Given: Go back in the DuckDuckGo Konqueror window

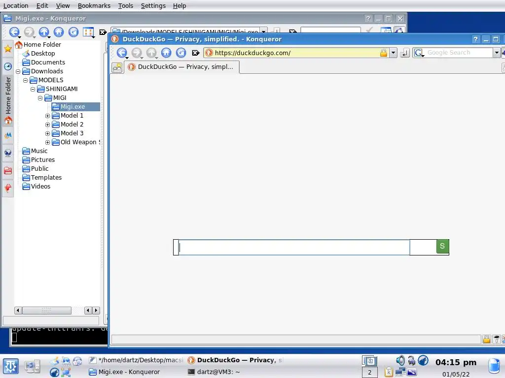Looking at the screenshot, I should coord(122,53).
